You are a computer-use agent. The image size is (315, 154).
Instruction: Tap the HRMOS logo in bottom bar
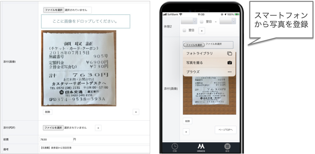coord(201,147)
